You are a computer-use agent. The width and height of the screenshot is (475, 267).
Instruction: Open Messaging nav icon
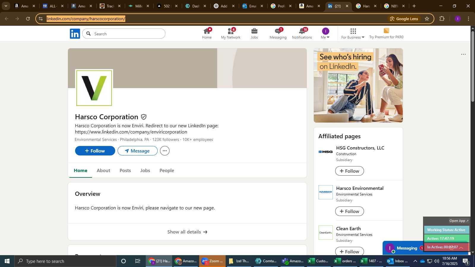[278, 34]
